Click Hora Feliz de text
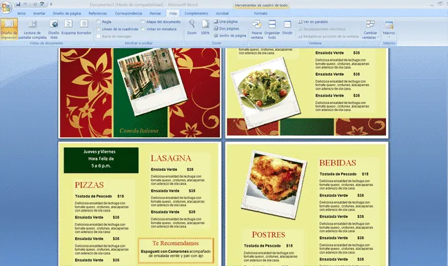The height and width of the screenshot is (266, 448). (101, 158)
